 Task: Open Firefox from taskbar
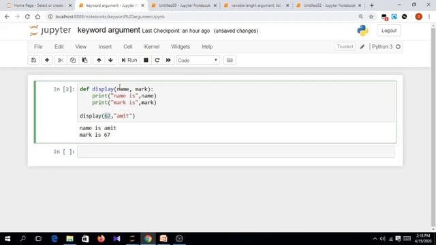(101, 239)
